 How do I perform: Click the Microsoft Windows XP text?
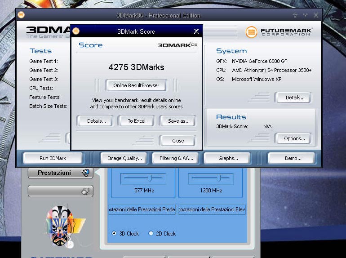257,79
